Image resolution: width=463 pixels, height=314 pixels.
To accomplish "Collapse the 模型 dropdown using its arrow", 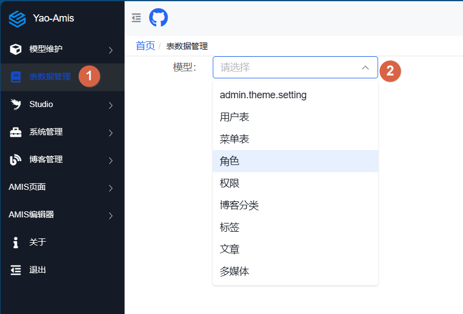I will (365, 67).
